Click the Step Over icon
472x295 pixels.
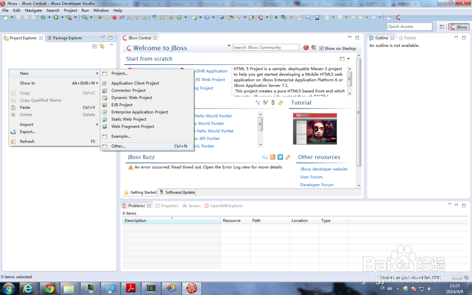coord(137,17)
